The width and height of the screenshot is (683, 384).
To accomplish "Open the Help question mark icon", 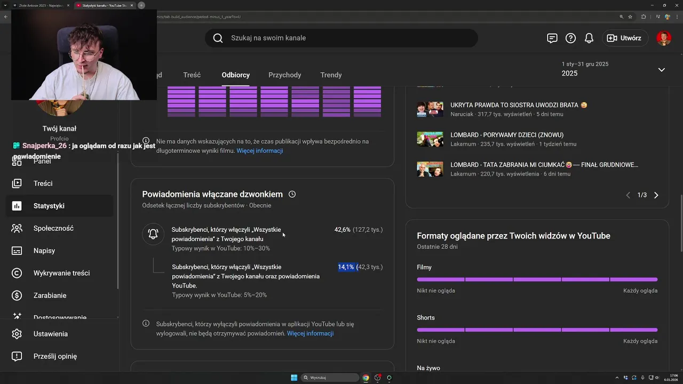I will 570,38.
